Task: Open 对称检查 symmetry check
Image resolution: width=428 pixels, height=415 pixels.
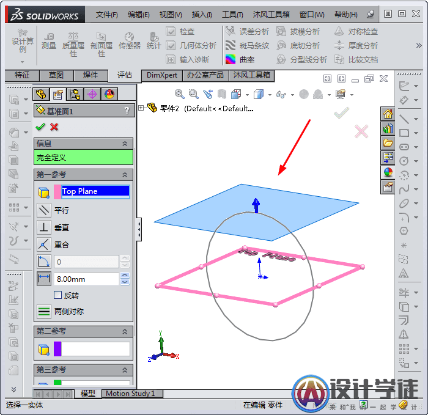Action: tap(356, 31)
